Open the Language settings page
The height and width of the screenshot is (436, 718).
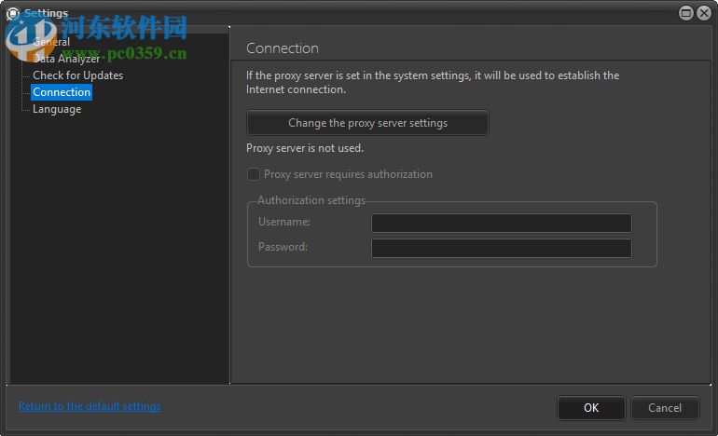[x=57, y=109]
